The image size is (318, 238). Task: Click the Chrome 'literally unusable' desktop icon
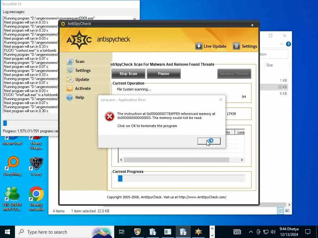click(x=36, y=199)
